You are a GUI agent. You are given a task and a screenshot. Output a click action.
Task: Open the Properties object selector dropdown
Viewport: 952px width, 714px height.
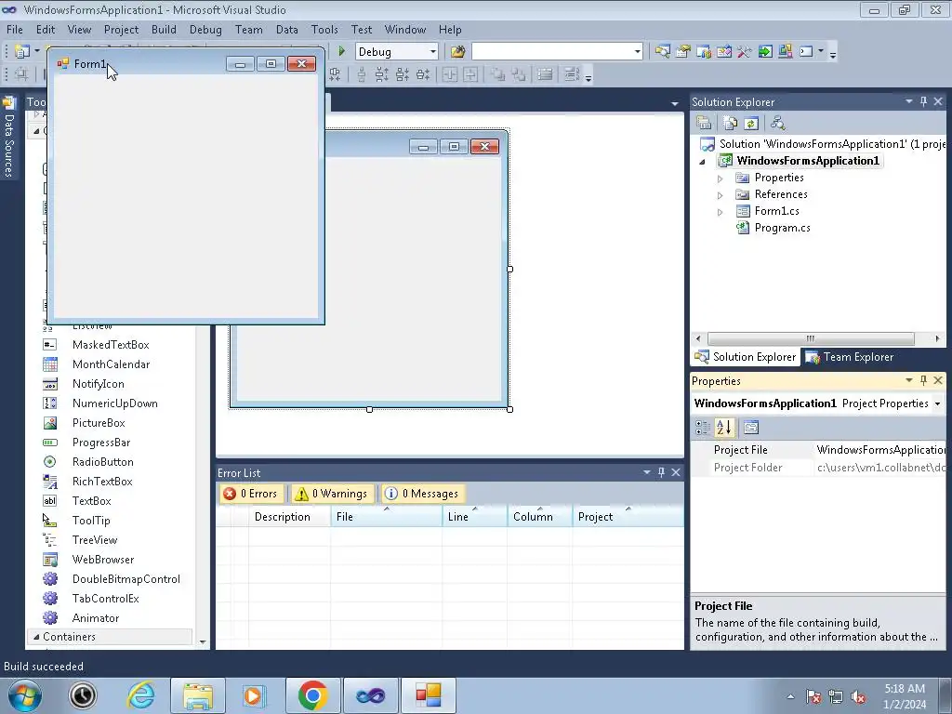tap(937, 403)
